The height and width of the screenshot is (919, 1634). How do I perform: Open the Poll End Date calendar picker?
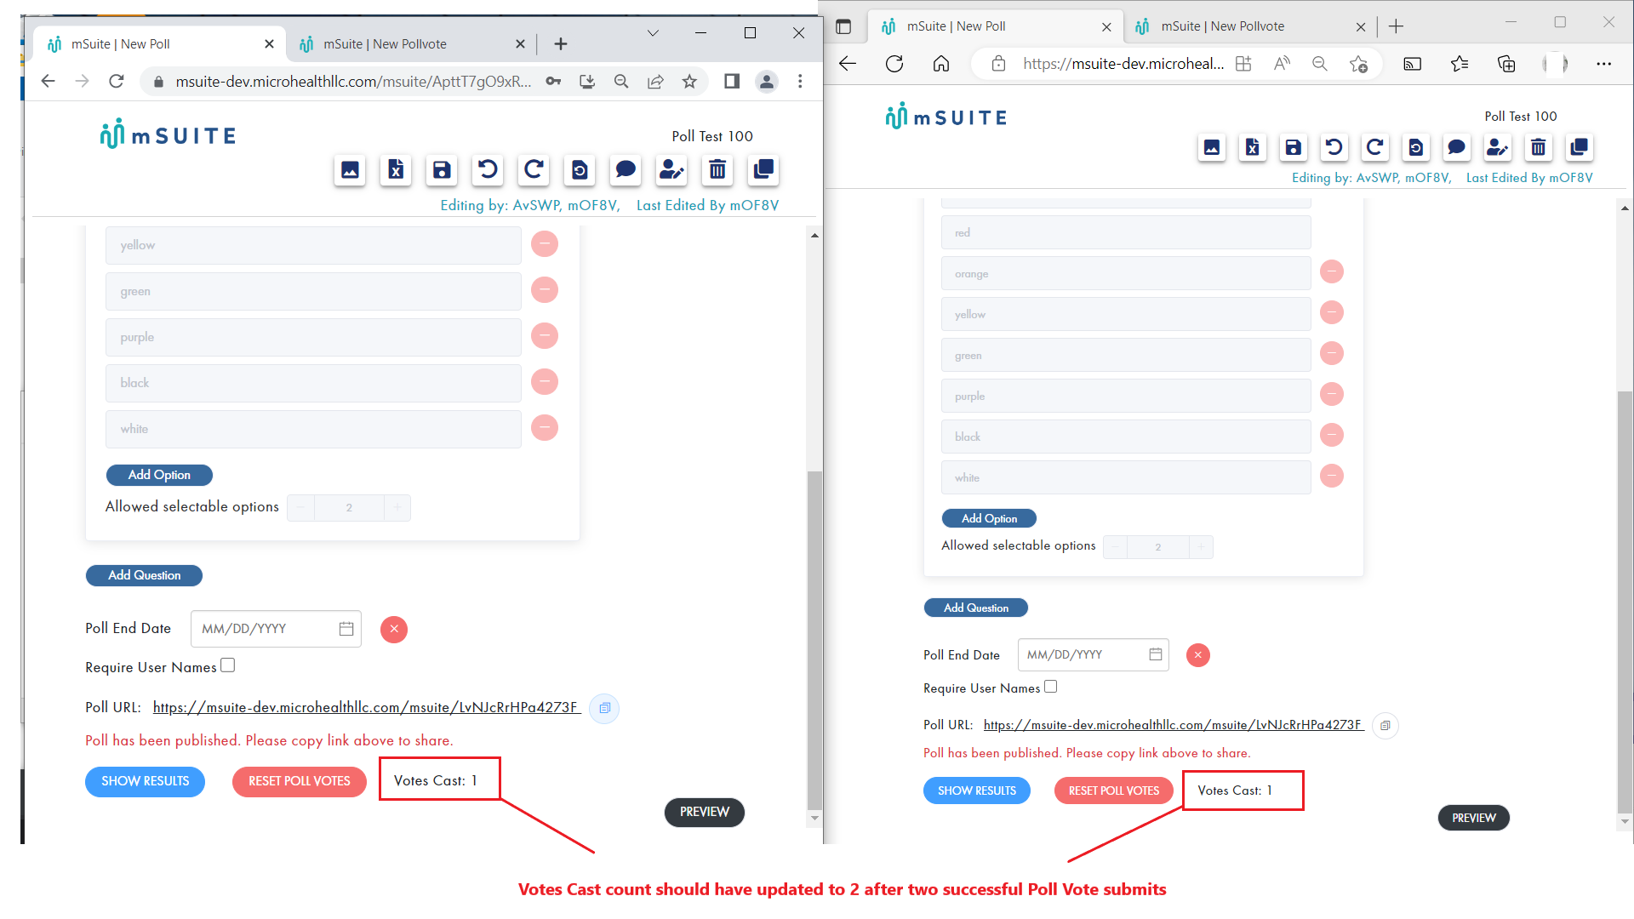[345, 628]
